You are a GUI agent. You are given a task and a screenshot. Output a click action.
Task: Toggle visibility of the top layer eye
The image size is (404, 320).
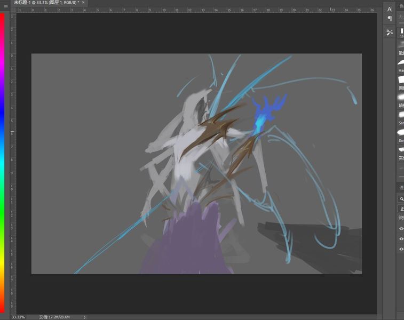(401, 229)
